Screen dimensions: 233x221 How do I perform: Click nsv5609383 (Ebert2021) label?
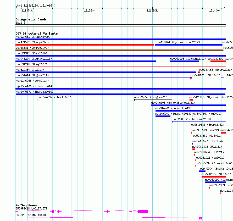[x=207, y=125]
